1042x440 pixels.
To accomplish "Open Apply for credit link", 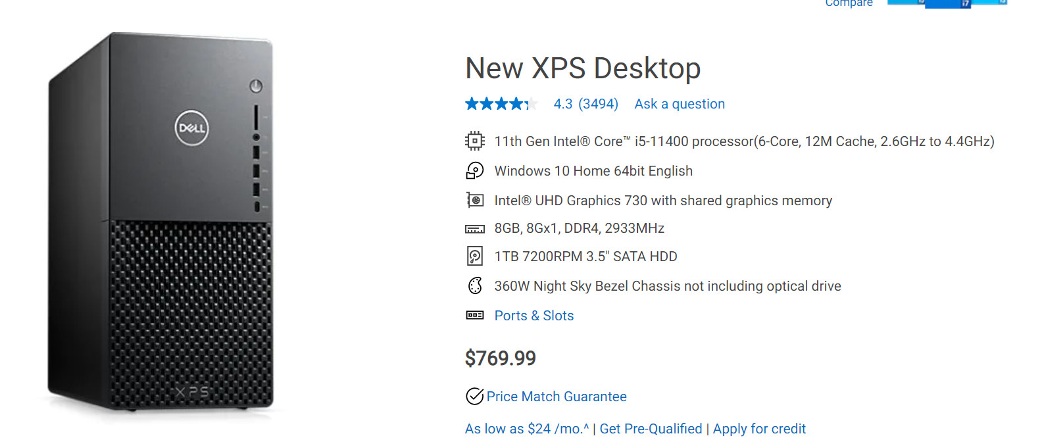I will point(759,429).
